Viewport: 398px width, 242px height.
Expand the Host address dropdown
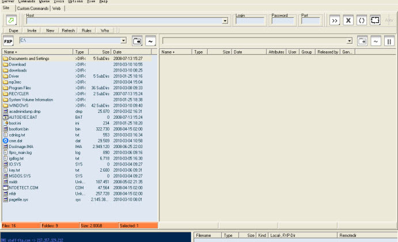[225, 21]
